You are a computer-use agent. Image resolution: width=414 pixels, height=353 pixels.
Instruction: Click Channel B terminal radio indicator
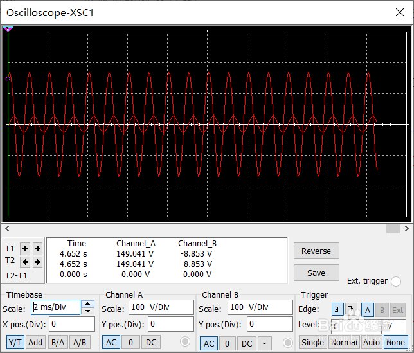point(287,343)
